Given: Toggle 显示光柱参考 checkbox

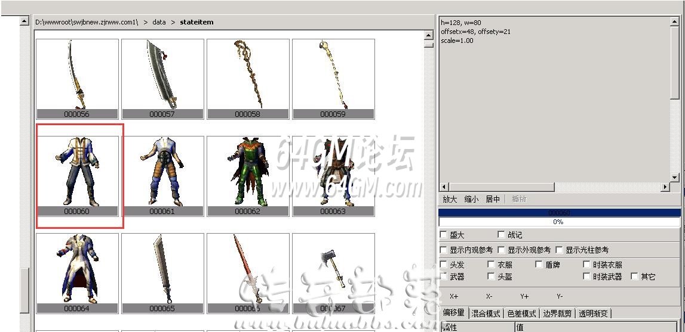Looking at the screenshot, I should (x=559, y=250).
